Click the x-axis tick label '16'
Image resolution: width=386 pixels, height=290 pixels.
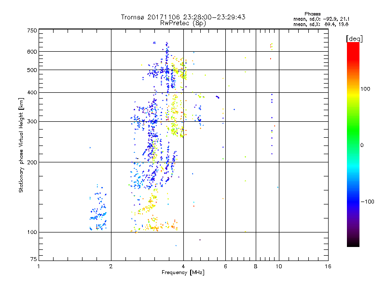(328, 266)
